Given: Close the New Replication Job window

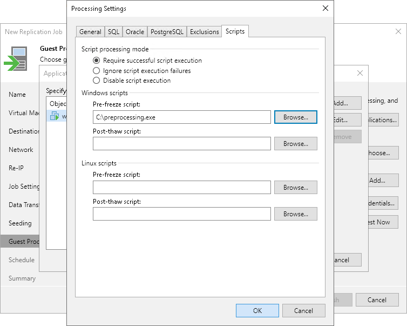Looking at the screenshot, I should pyautogui.click(x=398, y=32).
